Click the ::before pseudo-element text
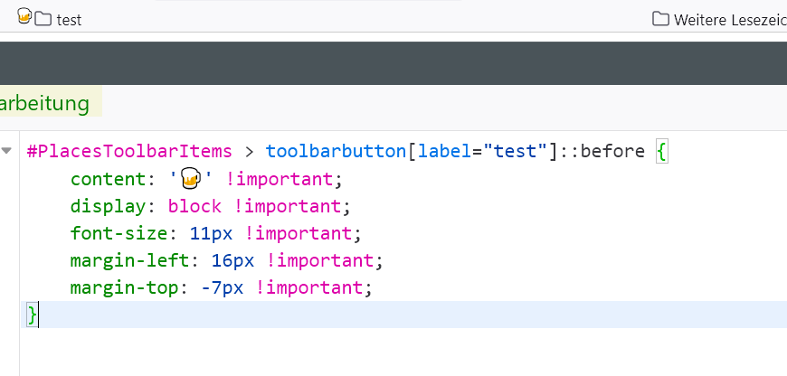787x376 pixels. [x=602, y=151]
